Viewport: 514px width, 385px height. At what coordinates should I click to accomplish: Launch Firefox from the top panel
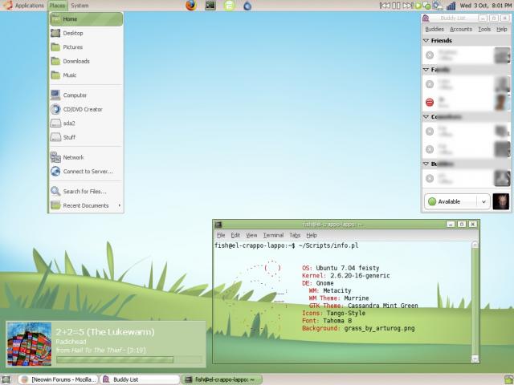[x=191, y=6]
